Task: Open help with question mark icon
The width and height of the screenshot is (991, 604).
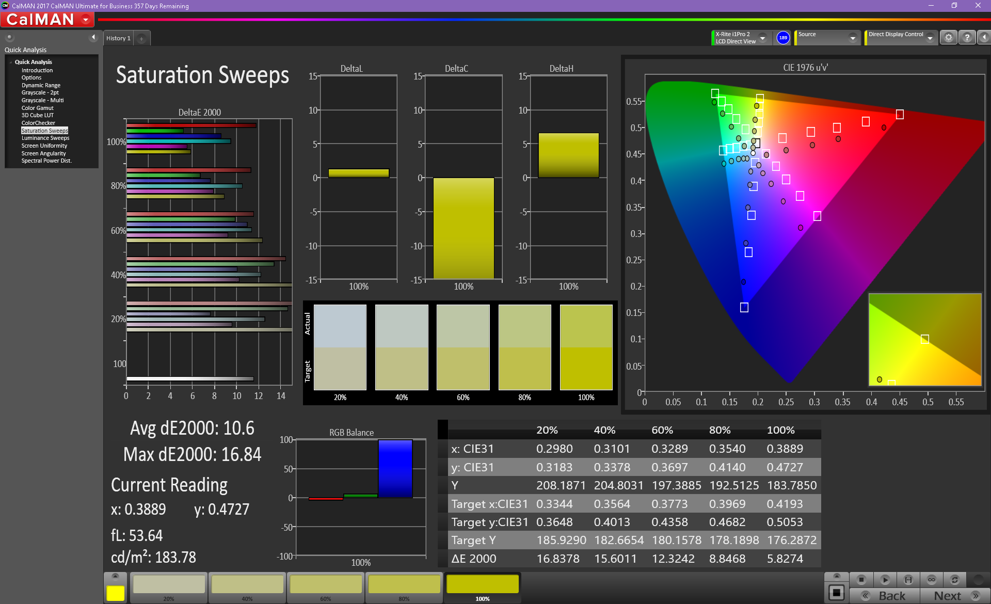Action: (967, 38)
